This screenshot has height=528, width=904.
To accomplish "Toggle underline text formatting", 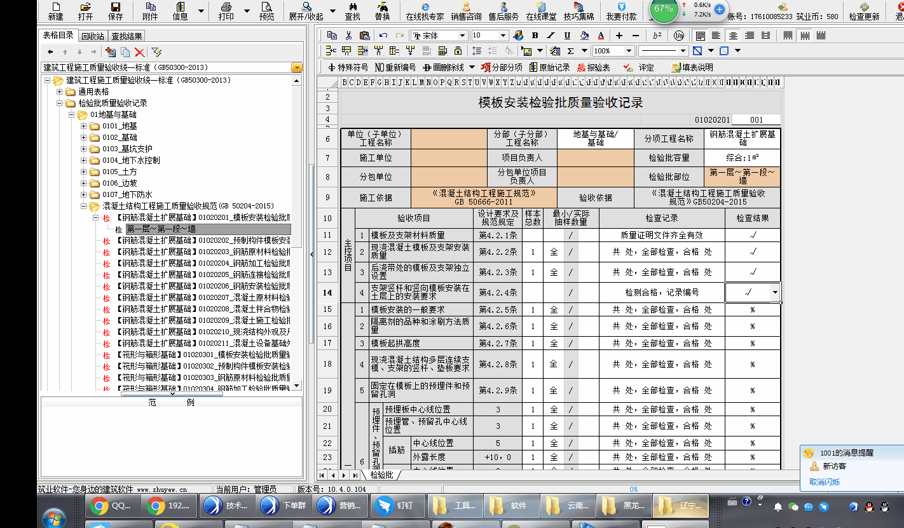I will point(567,36).
